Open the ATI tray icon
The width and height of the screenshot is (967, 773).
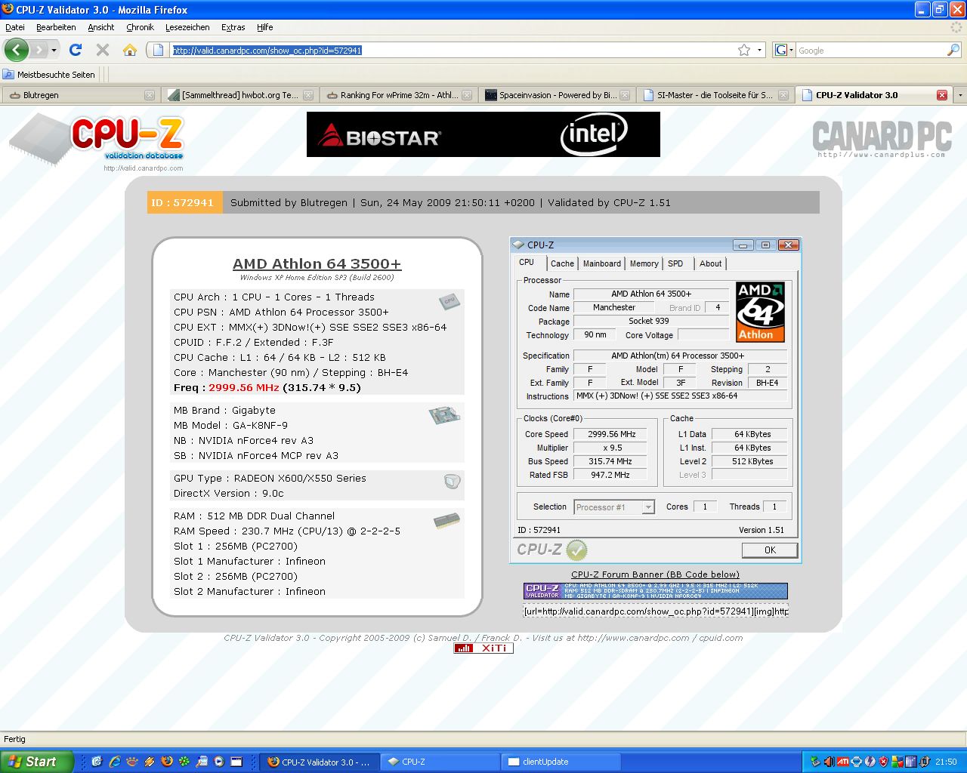(842, 762)
